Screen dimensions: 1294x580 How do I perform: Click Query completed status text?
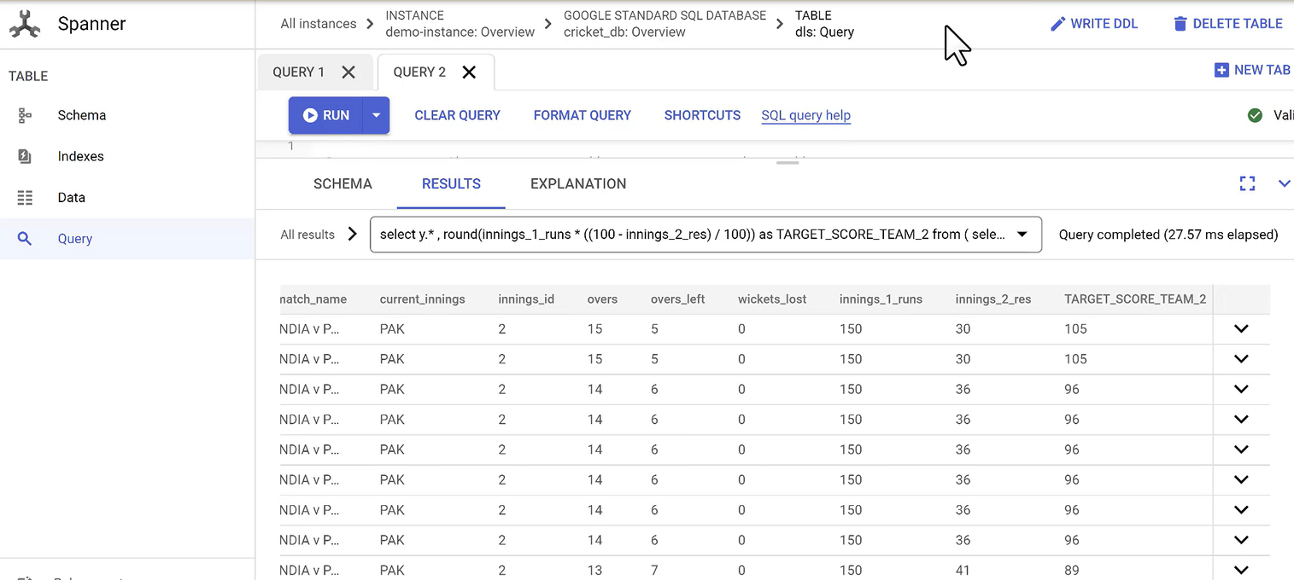[1168, 235]
